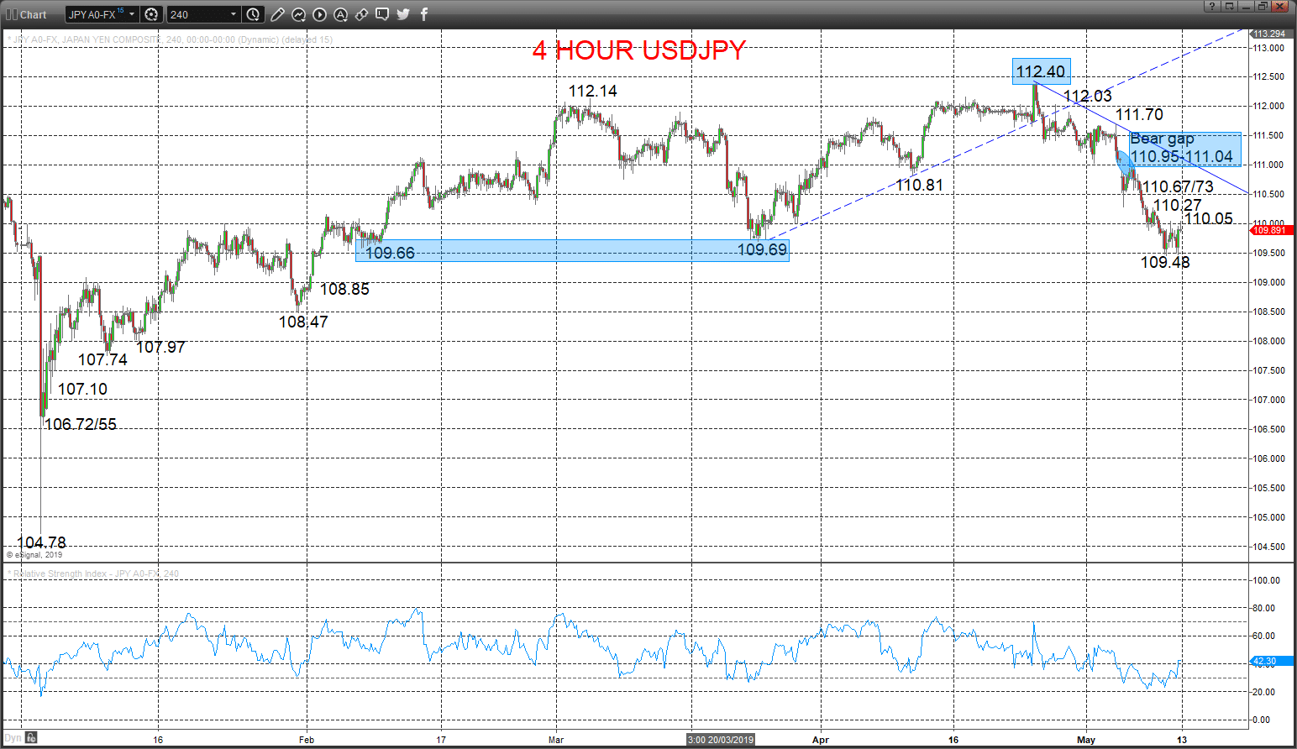This screenshot has height=749, width=1297.
Task: Click the play/replay mode icon
Action: click(x=320, y=14)
